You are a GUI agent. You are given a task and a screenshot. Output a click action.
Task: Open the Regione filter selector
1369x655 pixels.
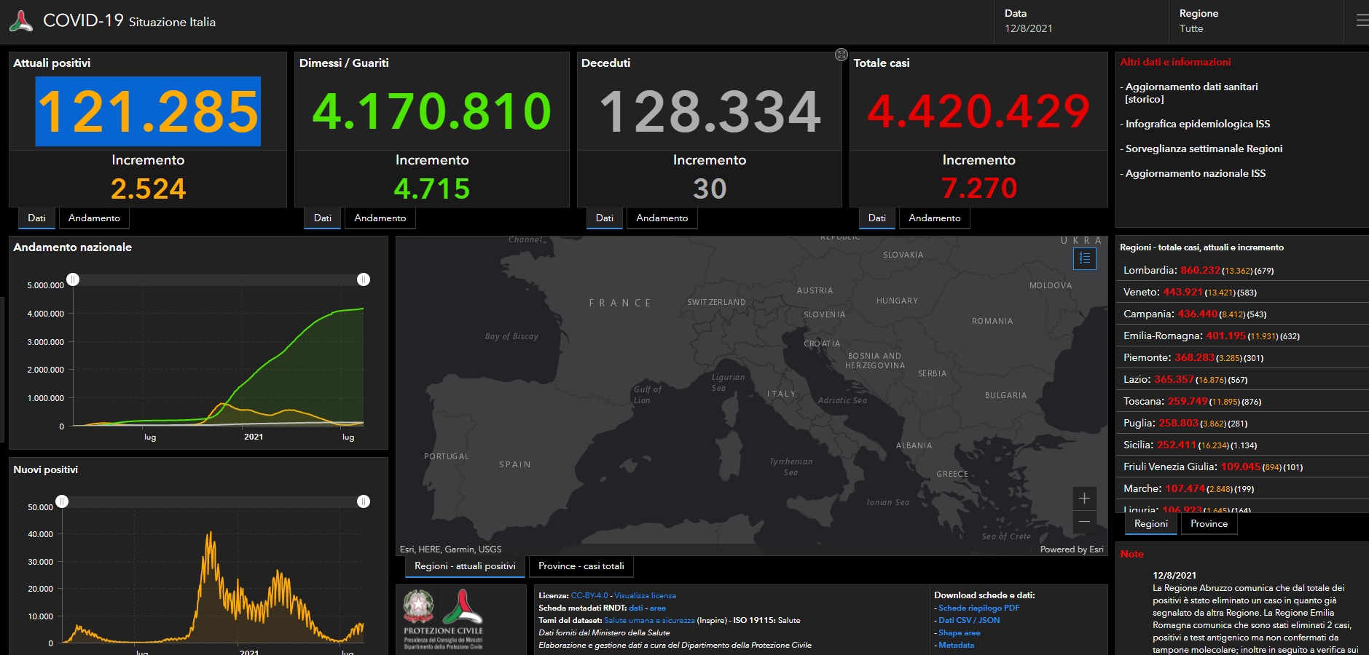click(1253, 22)
